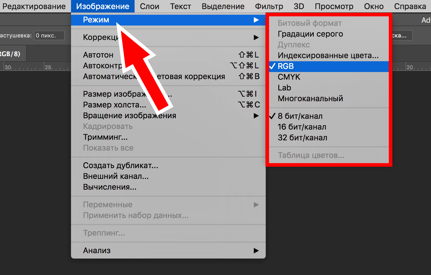Open the Фильтр menu

tap(269, 6)
